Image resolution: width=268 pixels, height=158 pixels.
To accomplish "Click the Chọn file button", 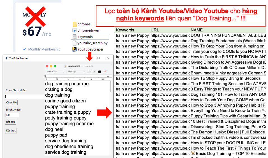I will coord(11,102).
